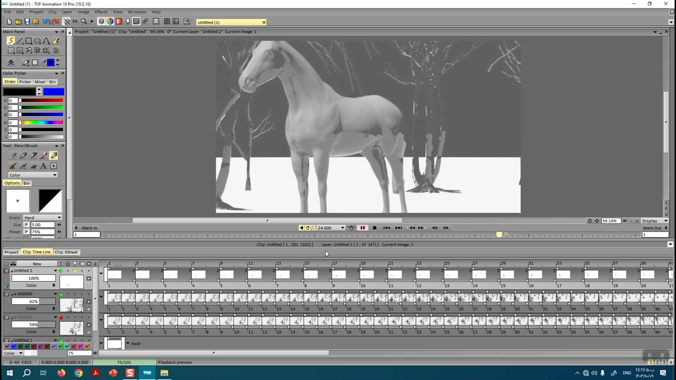Click the brush Size input field 5.00
The height and width of the screenshot is (380, 676).
point(43,225)
